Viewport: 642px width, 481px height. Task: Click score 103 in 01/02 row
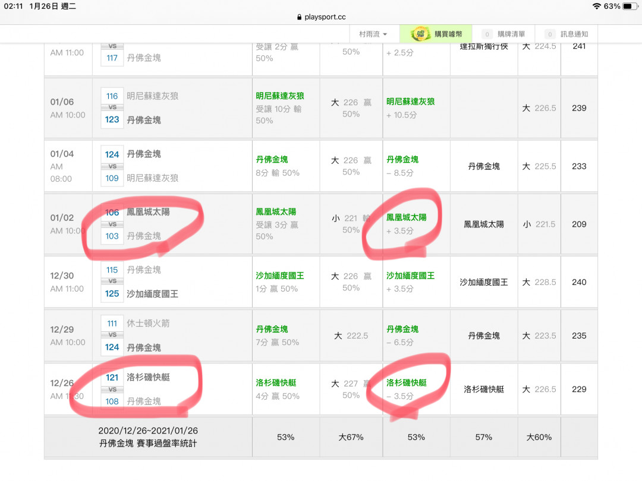click(x=112, y=236)
